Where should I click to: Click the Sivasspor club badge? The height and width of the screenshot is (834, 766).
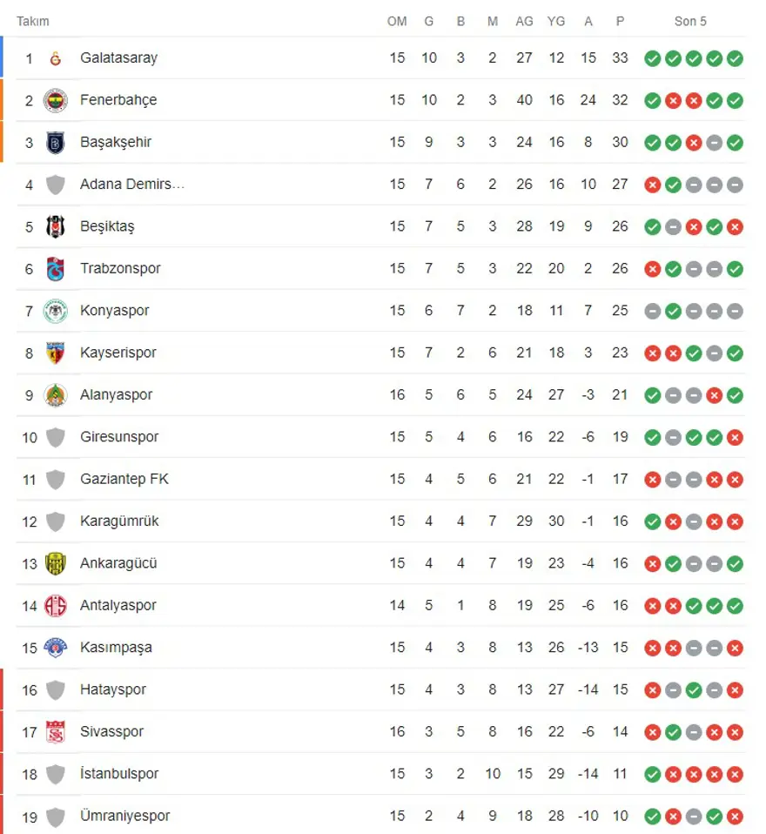pos(56,731)
